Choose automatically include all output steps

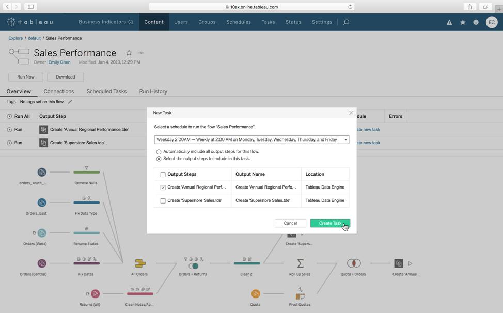point(159,152)
